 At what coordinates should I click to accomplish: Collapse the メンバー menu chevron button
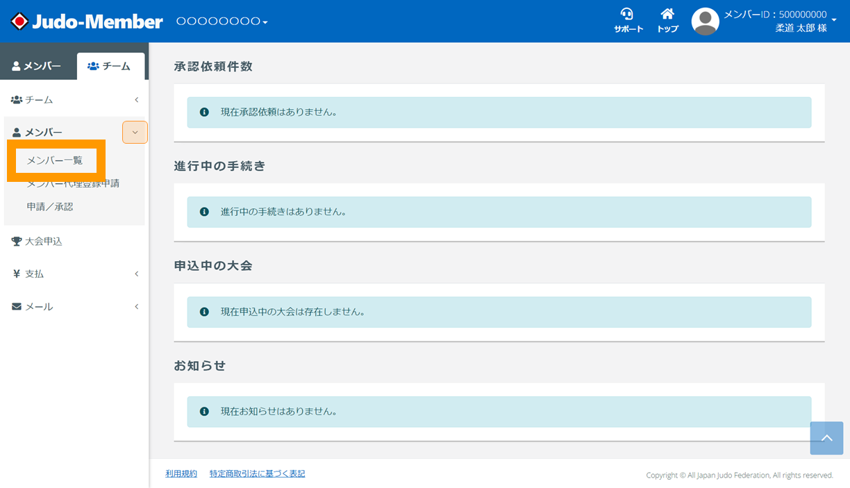135,133
